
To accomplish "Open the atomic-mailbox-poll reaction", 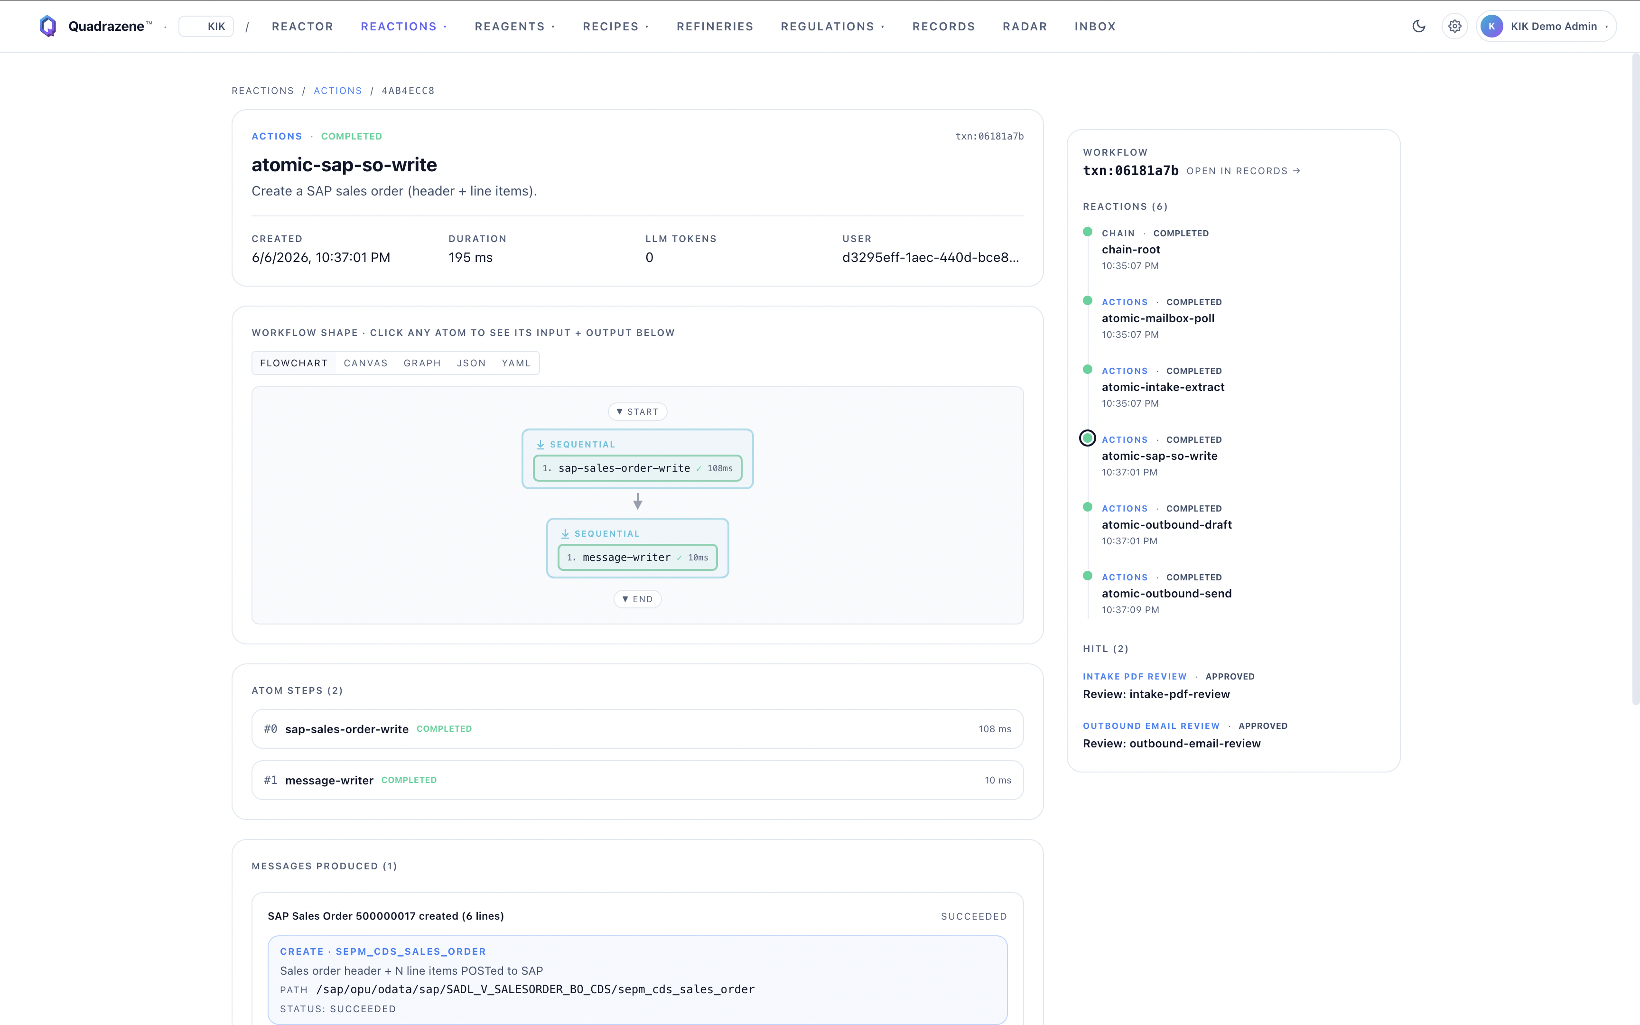I will pos(1158,318).
